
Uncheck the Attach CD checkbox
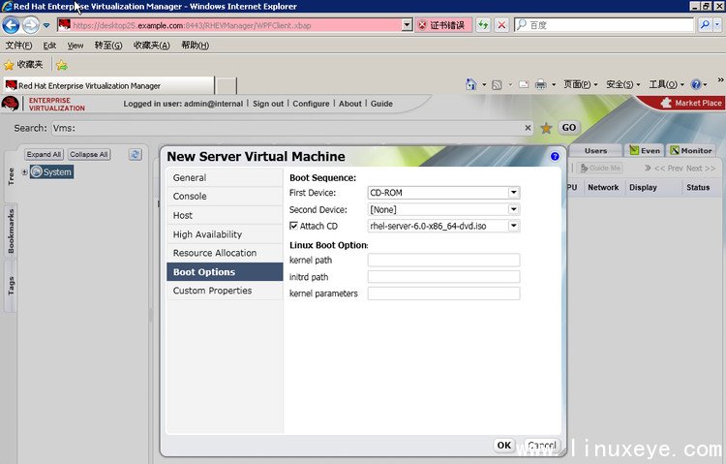coord(293,226)
